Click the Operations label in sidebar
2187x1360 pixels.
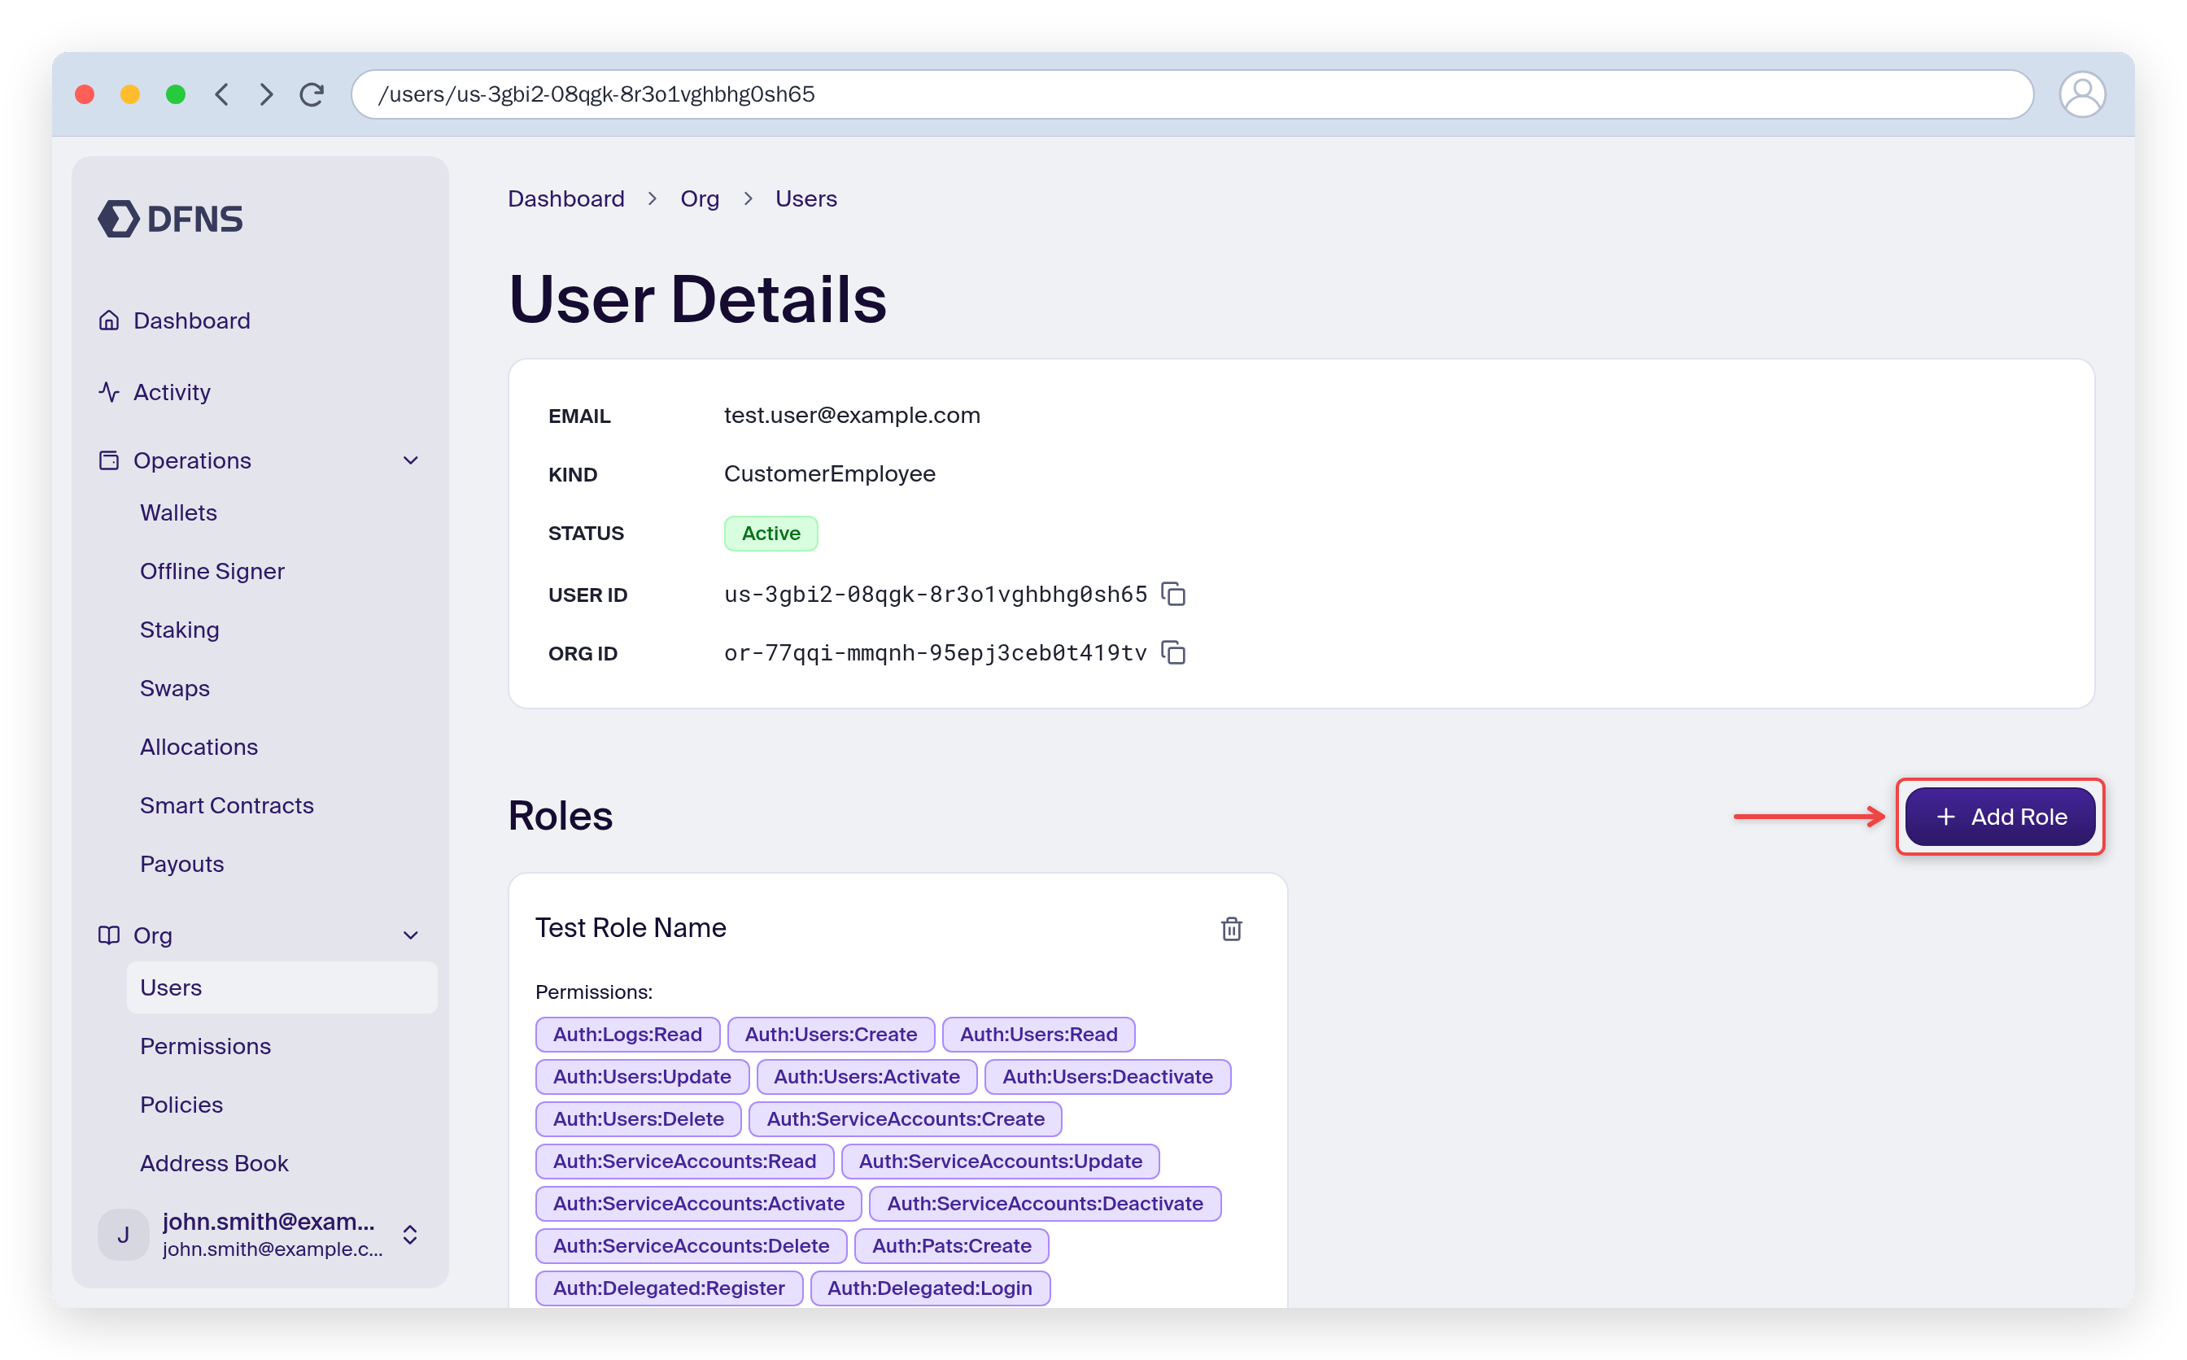(192, 460)
